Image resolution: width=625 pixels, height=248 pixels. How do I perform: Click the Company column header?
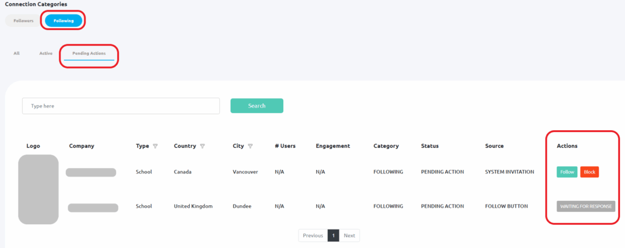82,146
